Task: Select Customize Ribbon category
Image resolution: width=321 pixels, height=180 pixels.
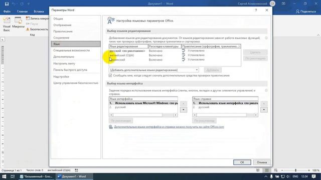Action: point(76,63)
